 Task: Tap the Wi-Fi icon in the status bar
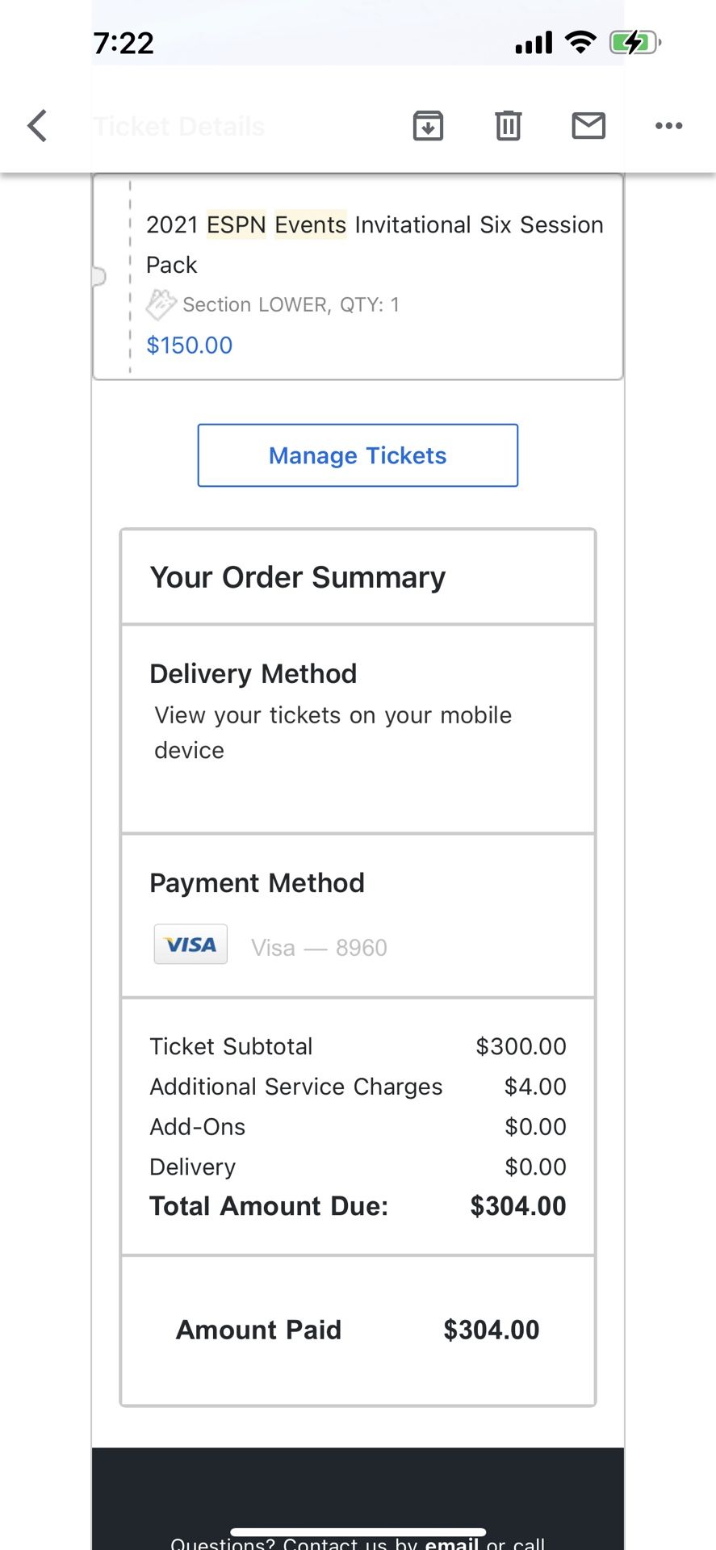(580, 42)
